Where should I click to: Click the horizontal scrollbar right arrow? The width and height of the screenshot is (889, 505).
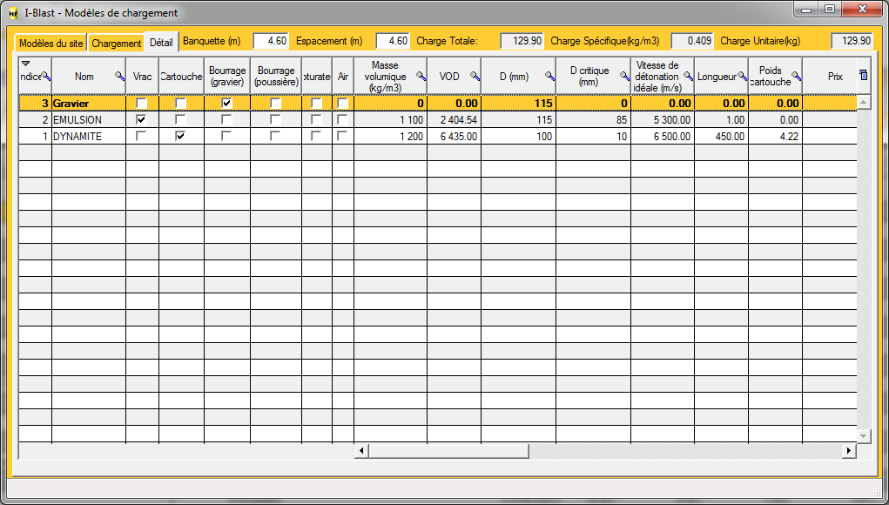coord(849,451)
